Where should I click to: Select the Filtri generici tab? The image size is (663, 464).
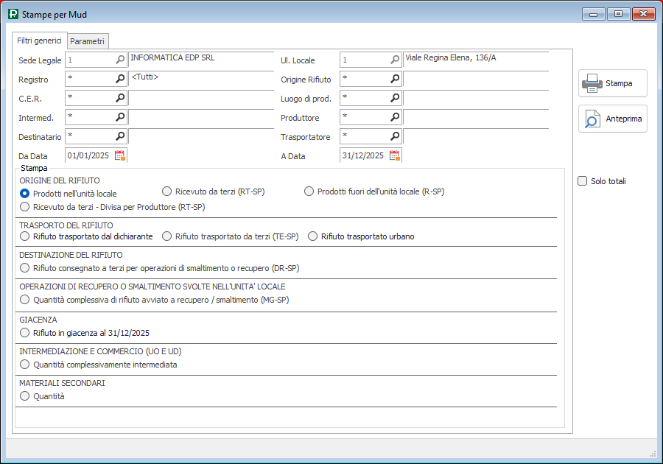point(39,41)
